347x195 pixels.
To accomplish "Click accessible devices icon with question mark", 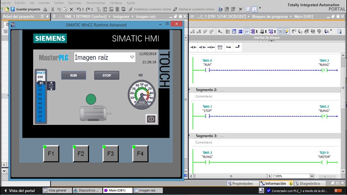I will pos(220,9).
